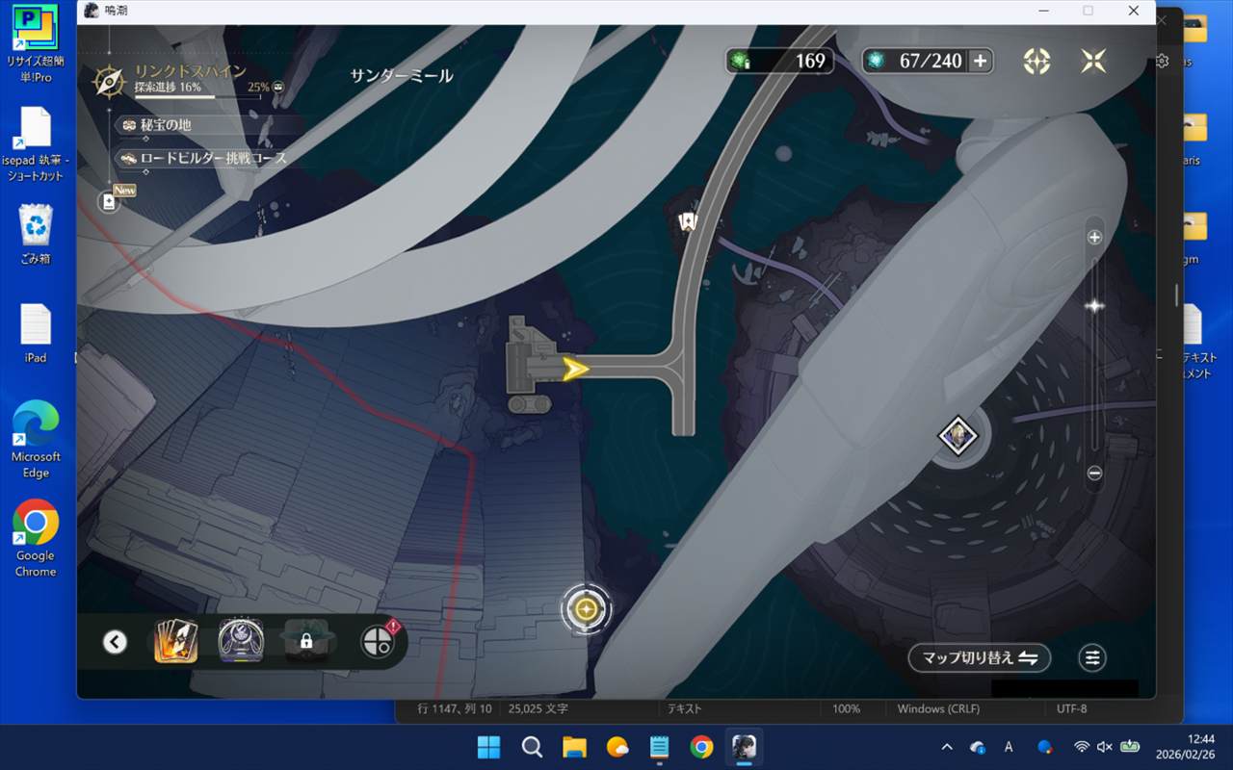1233x770 pixels.
Task: Open the card deck icon in bottom bar
Action: click(x=176, y=641)
